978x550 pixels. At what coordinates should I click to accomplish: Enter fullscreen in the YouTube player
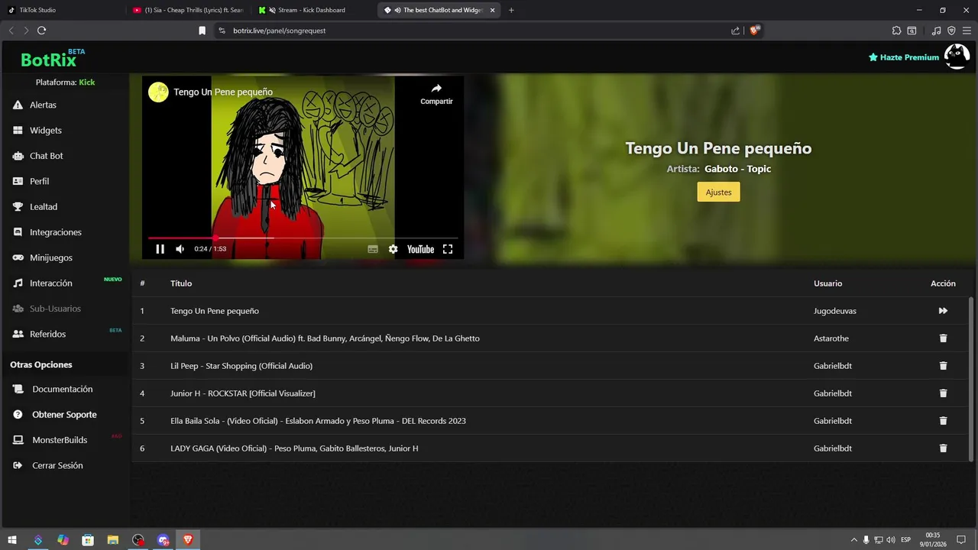(448, 249)
